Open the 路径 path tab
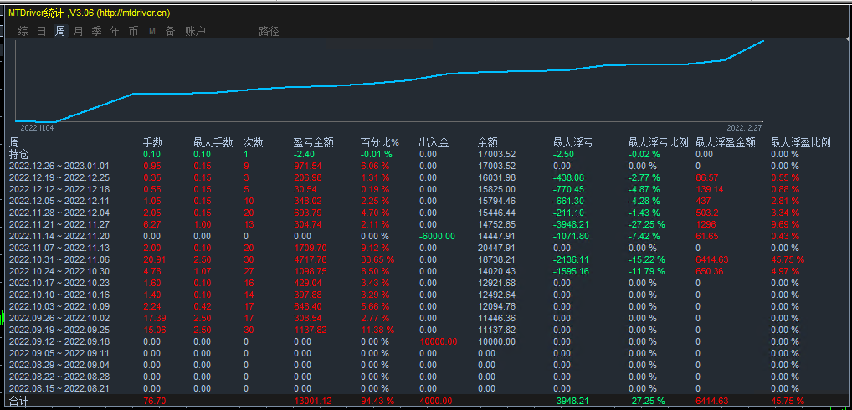Screen dimensions: 852x410 (x=269, y=32)
